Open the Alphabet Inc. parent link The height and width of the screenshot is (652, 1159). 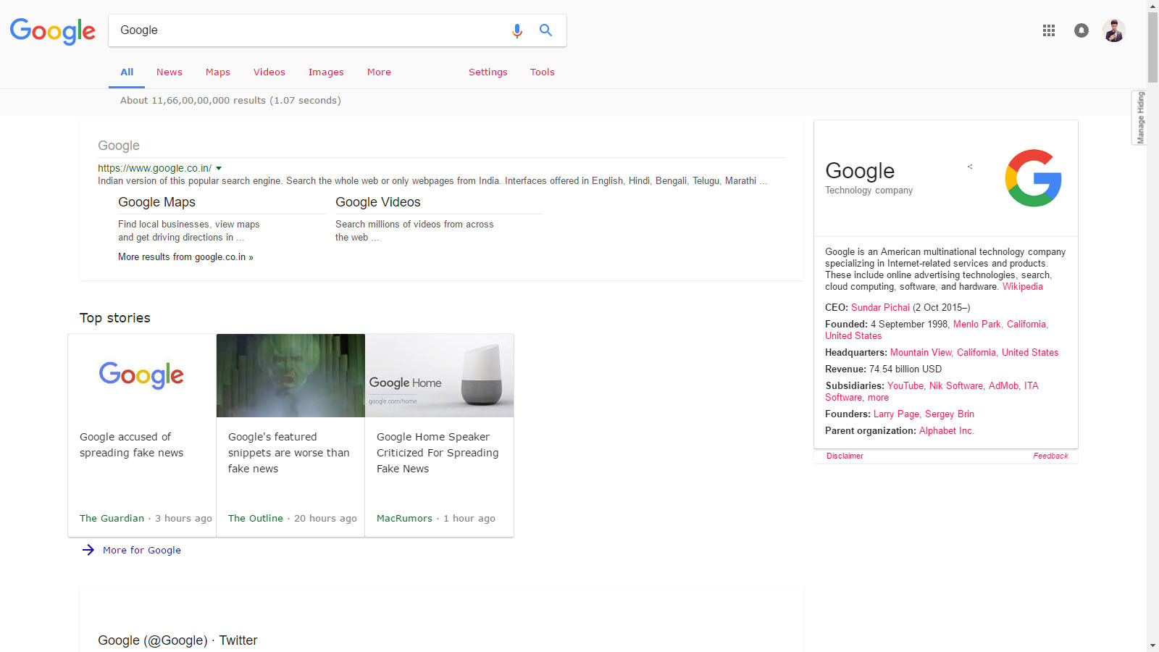pos(947,431)
